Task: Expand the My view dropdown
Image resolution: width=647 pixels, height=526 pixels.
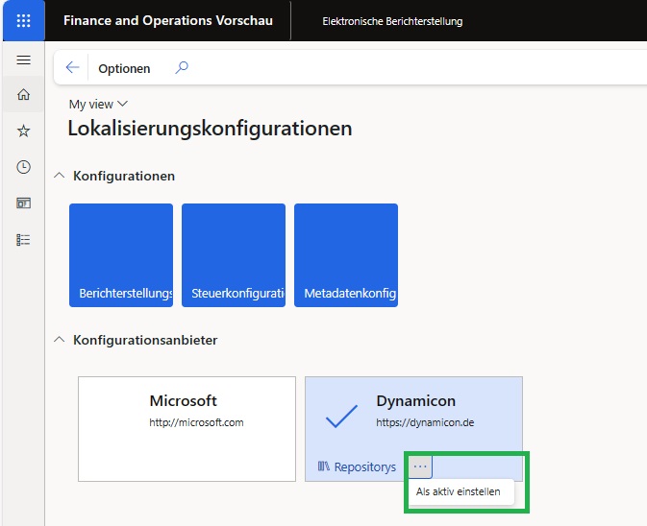Action: point(98,104)
